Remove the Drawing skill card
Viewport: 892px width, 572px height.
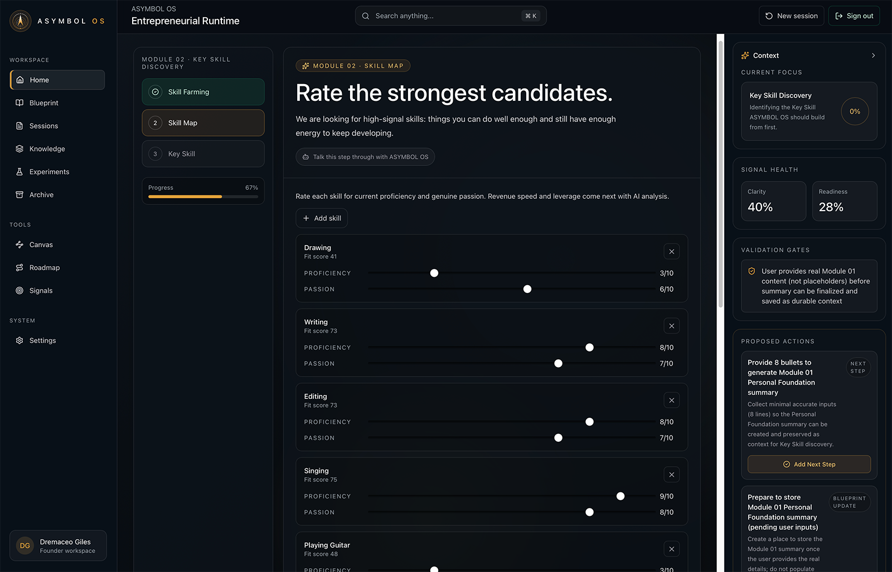coord(672,252)
